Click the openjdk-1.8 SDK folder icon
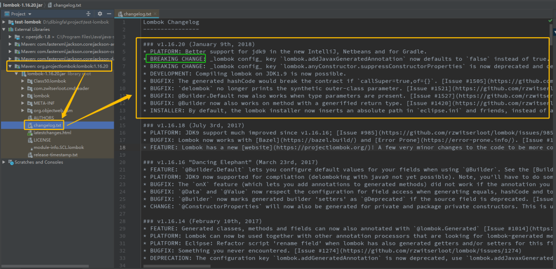The height and width of the screenshot is (269, 556). (x=17, y=37)
